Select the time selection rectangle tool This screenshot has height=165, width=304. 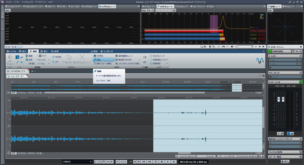(17, 57)
